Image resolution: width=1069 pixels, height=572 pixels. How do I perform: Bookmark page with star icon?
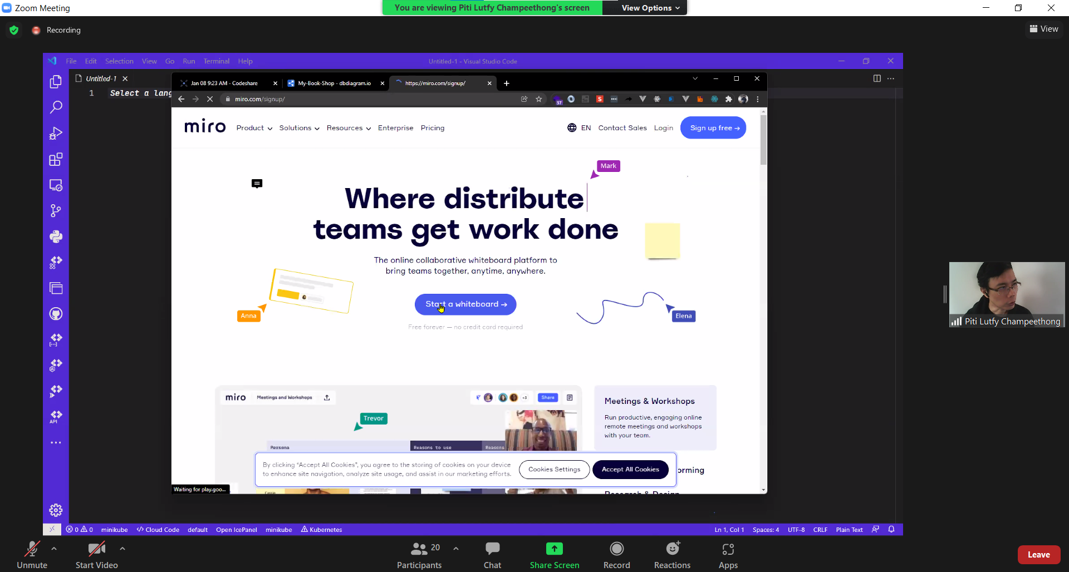(538, 99)
